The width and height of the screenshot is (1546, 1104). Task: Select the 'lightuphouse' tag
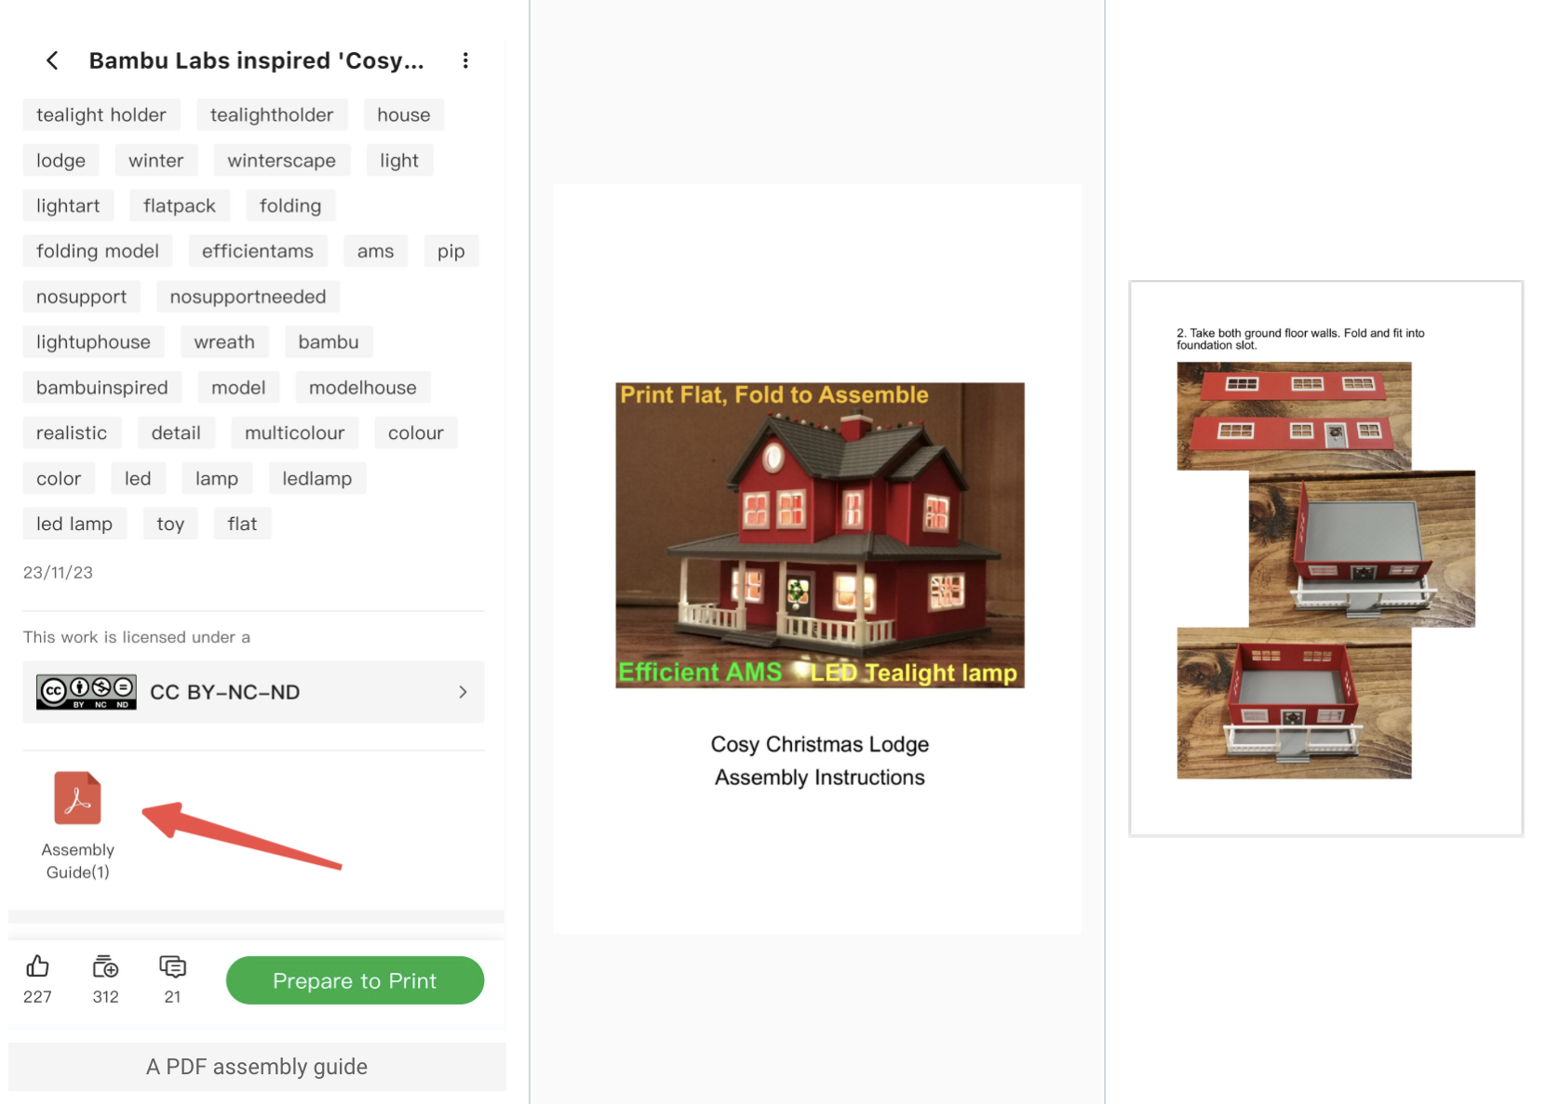point(93,341)
